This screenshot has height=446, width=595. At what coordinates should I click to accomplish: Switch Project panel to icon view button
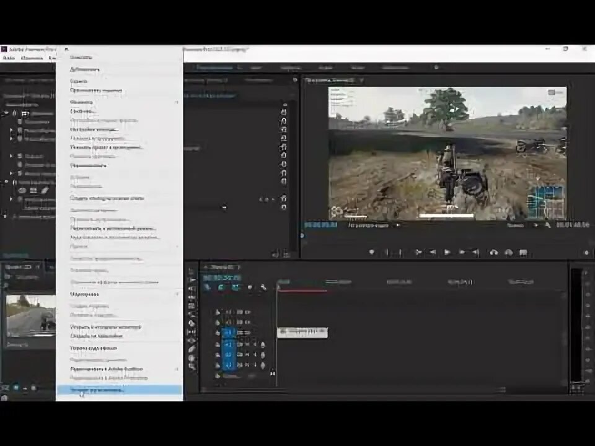coord(16,388)
